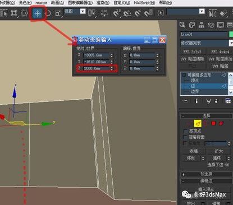
Task: Click the UVW 贴图添加 button
Action: pyautogui.click(x=220, y=59)
